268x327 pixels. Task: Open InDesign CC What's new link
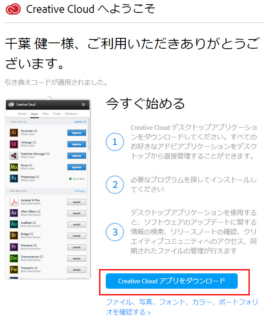pyautogui.click(x=28, y=146)
